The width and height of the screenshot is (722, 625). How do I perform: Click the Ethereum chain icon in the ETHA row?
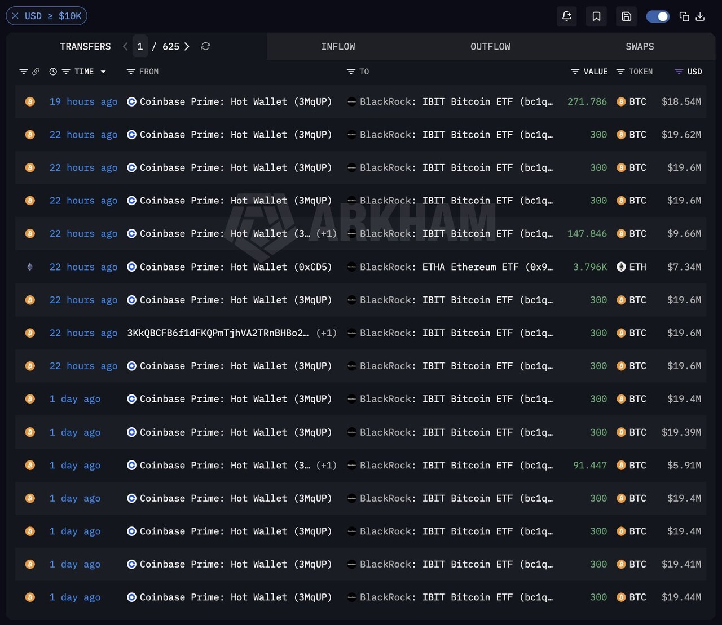coord(30,267)
